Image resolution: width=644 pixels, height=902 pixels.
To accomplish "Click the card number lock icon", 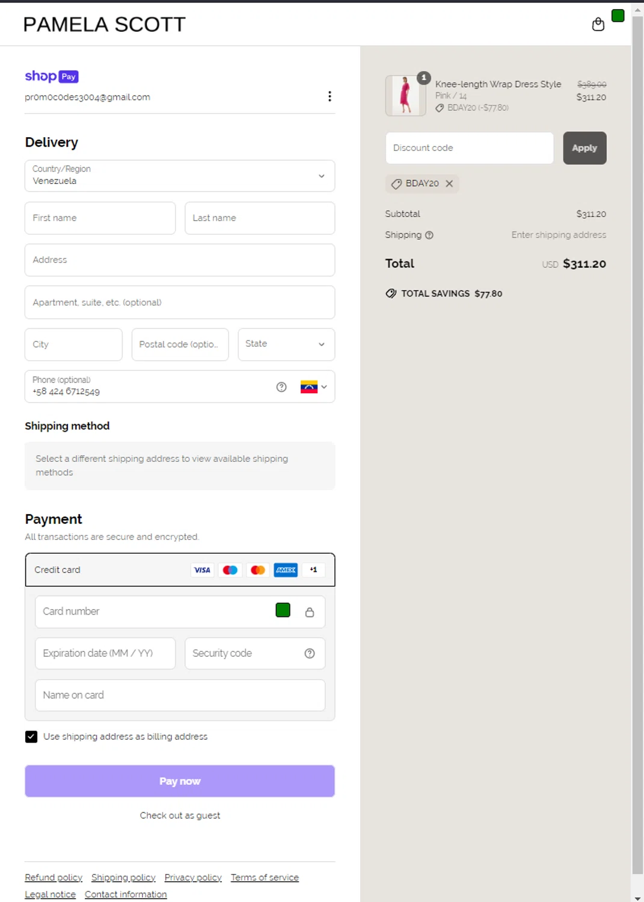I will (x=310, y=612).
